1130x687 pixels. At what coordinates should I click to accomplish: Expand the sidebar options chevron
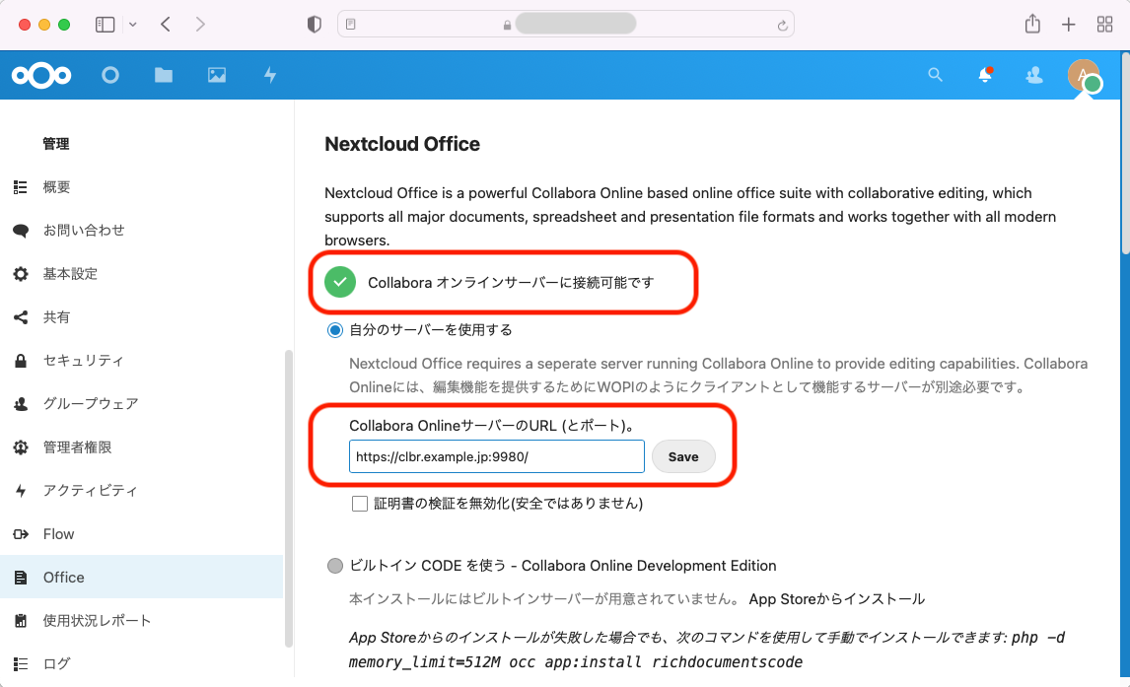(132, 25)
